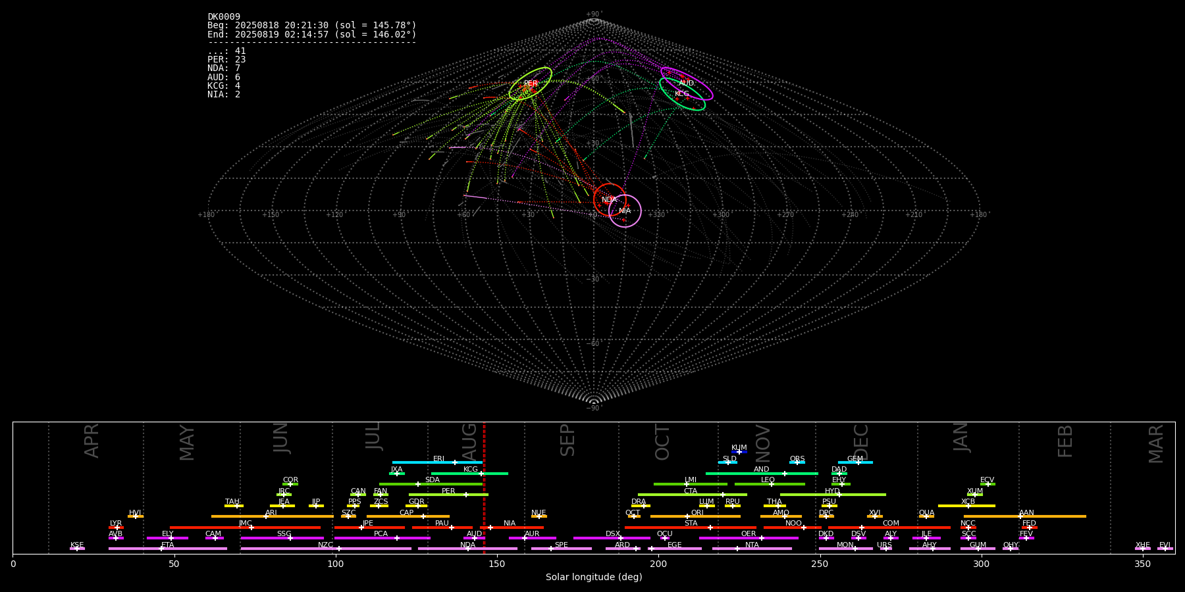Image resolution: width=1185 pixels, height=592 pixels.
Task: Click the ORI shower bar
Action: click(x=695, y=516)
